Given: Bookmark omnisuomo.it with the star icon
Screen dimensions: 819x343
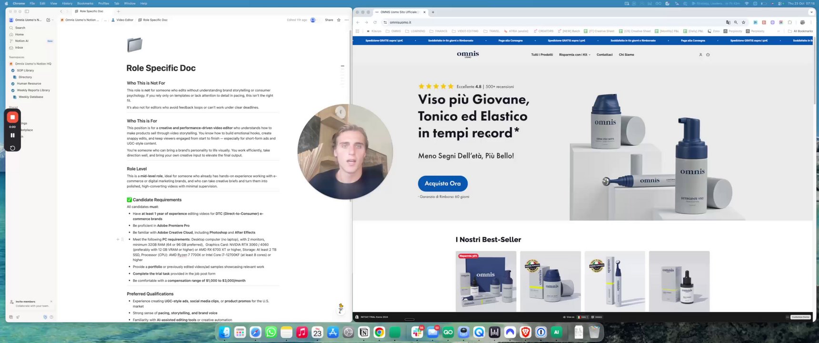Looking at the screenshot, I should point(743,22).
